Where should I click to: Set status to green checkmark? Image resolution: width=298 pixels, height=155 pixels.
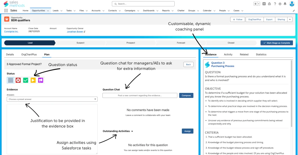(26, 80)
